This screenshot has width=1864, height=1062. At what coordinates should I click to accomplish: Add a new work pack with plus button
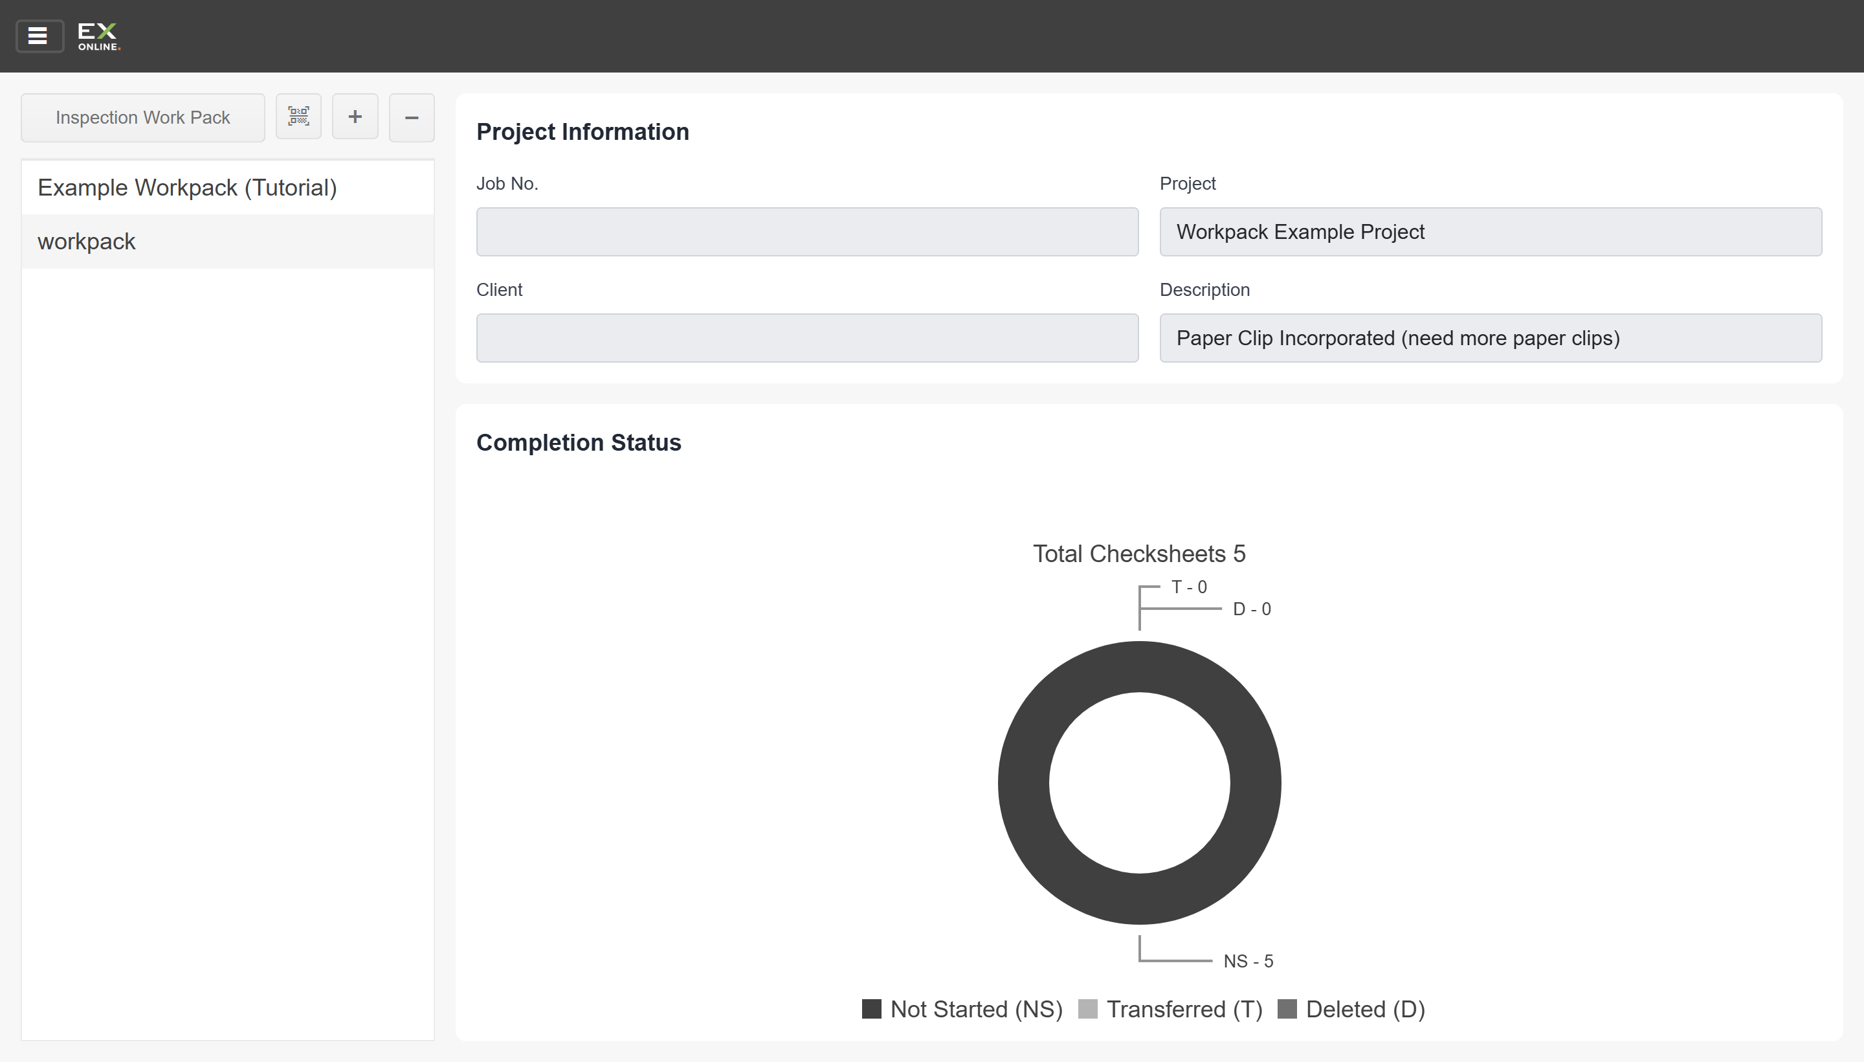[355, 117]
